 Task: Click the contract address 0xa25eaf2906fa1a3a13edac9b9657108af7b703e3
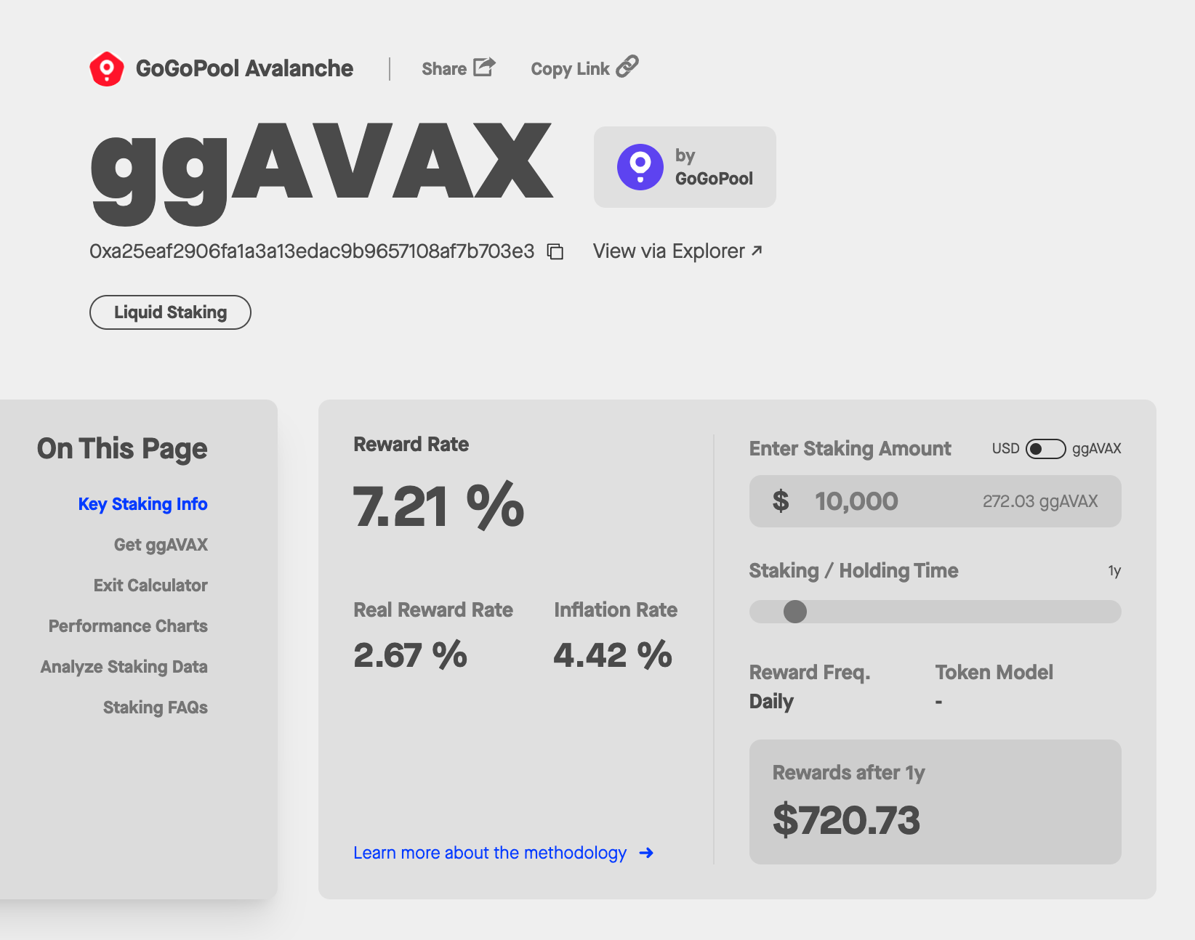312,251
